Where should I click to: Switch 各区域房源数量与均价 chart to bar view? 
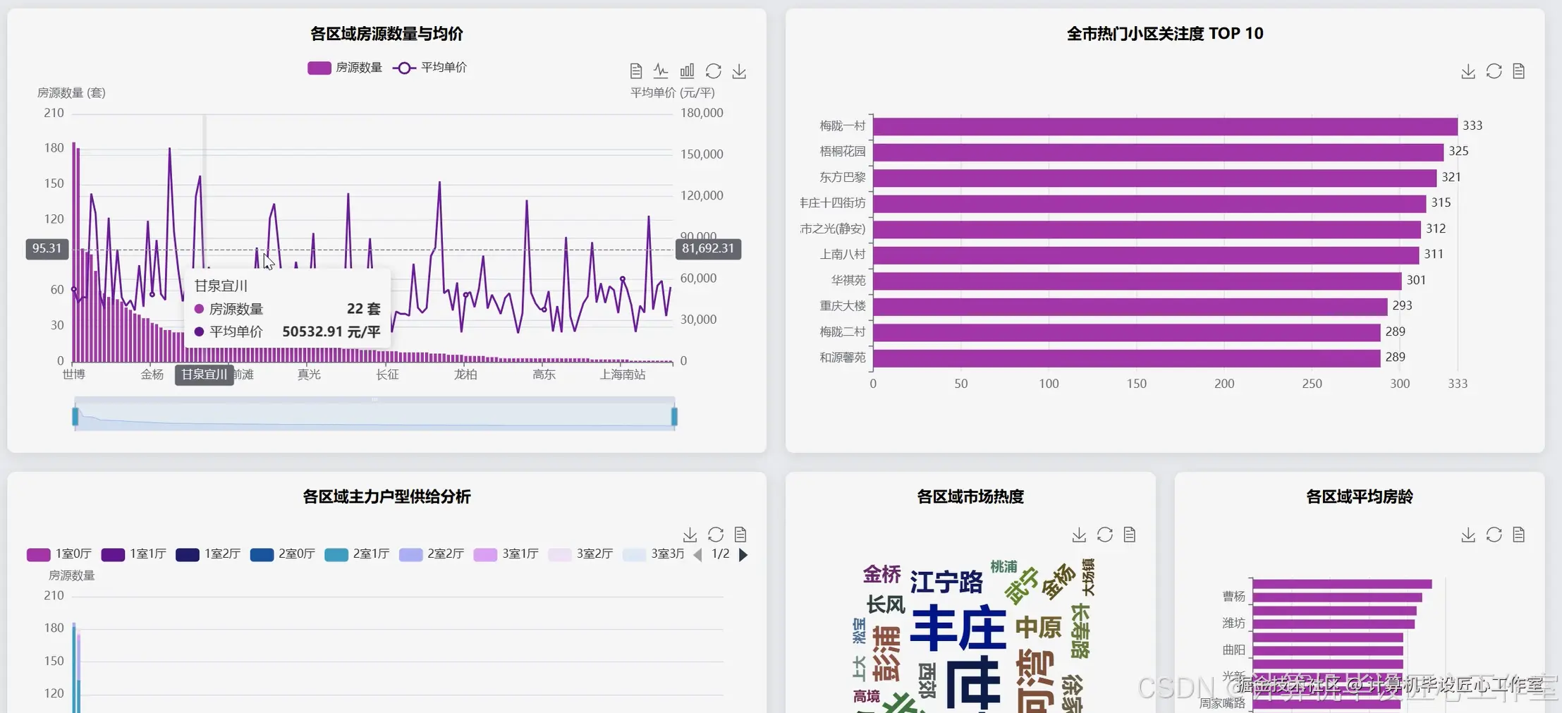pos(688,70)
